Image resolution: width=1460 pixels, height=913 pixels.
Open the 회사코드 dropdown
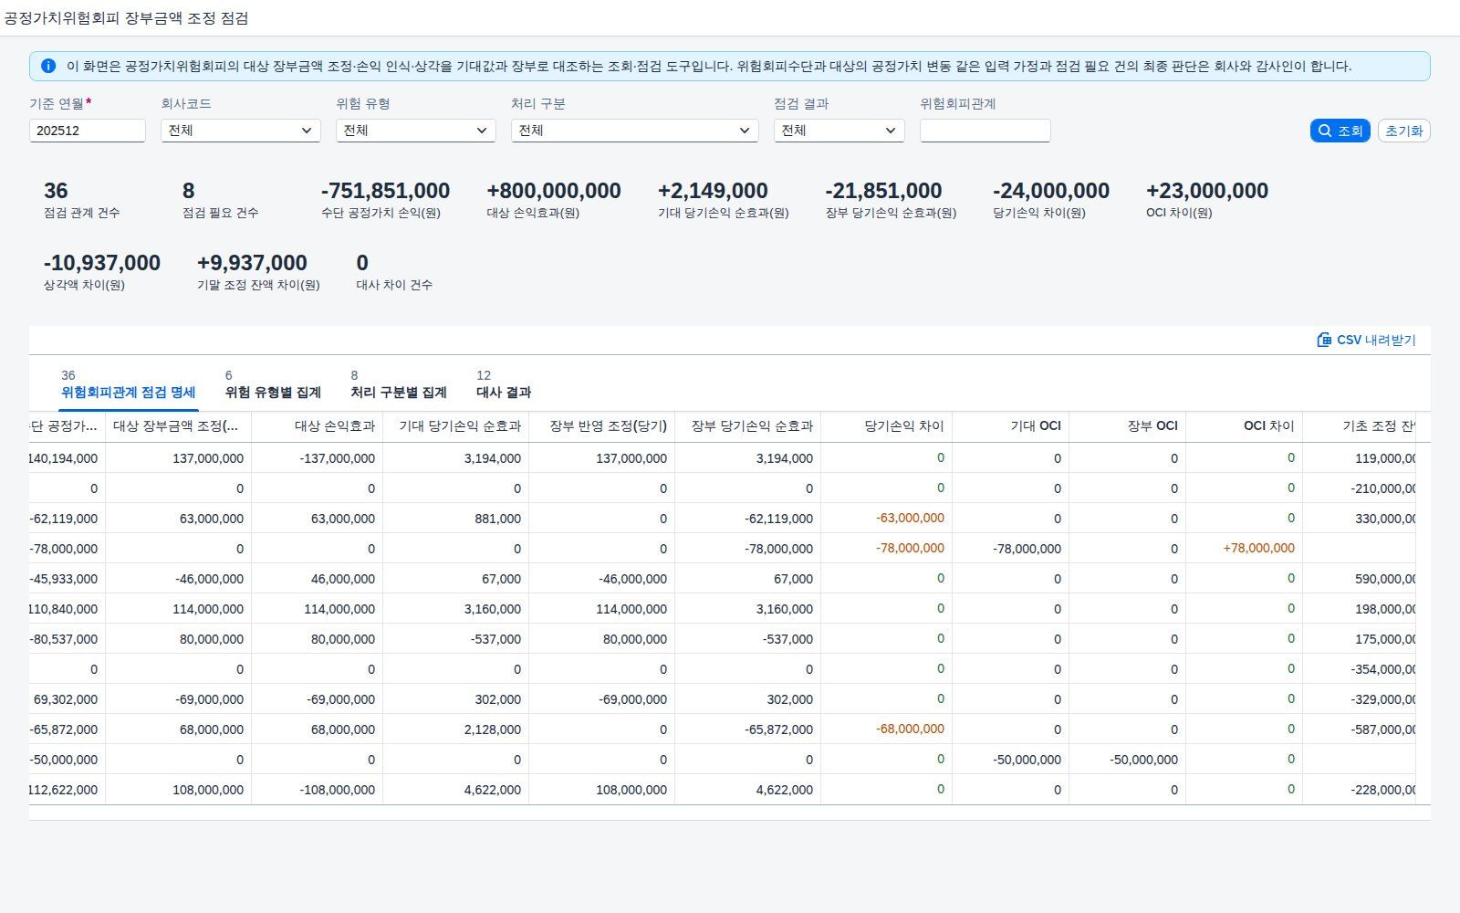240,131
